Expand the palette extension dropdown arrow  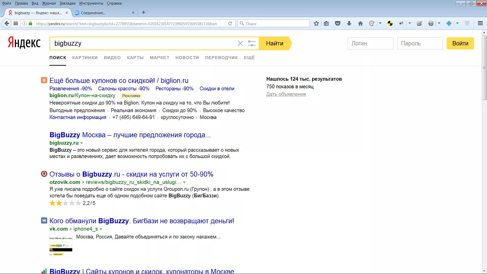(380, 23)
